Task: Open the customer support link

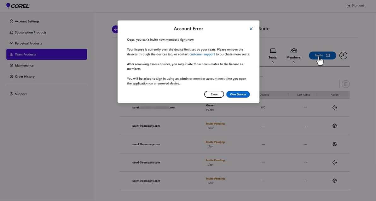Action: [202, 54]
